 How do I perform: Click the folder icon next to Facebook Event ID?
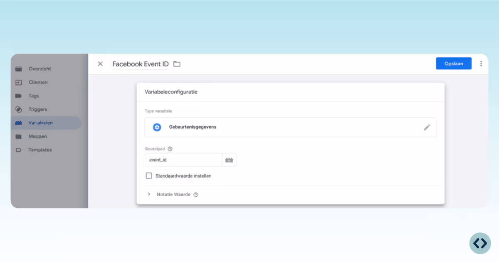click(x=177, y=64)
